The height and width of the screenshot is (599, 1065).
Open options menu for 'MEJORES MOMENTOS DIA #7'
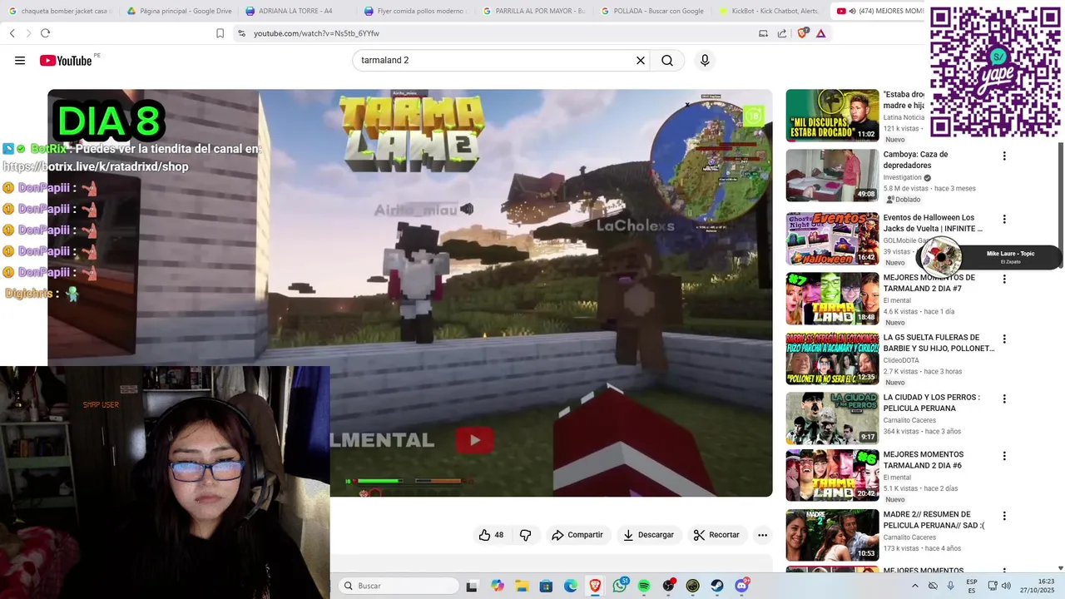[x=1004, y=279]
